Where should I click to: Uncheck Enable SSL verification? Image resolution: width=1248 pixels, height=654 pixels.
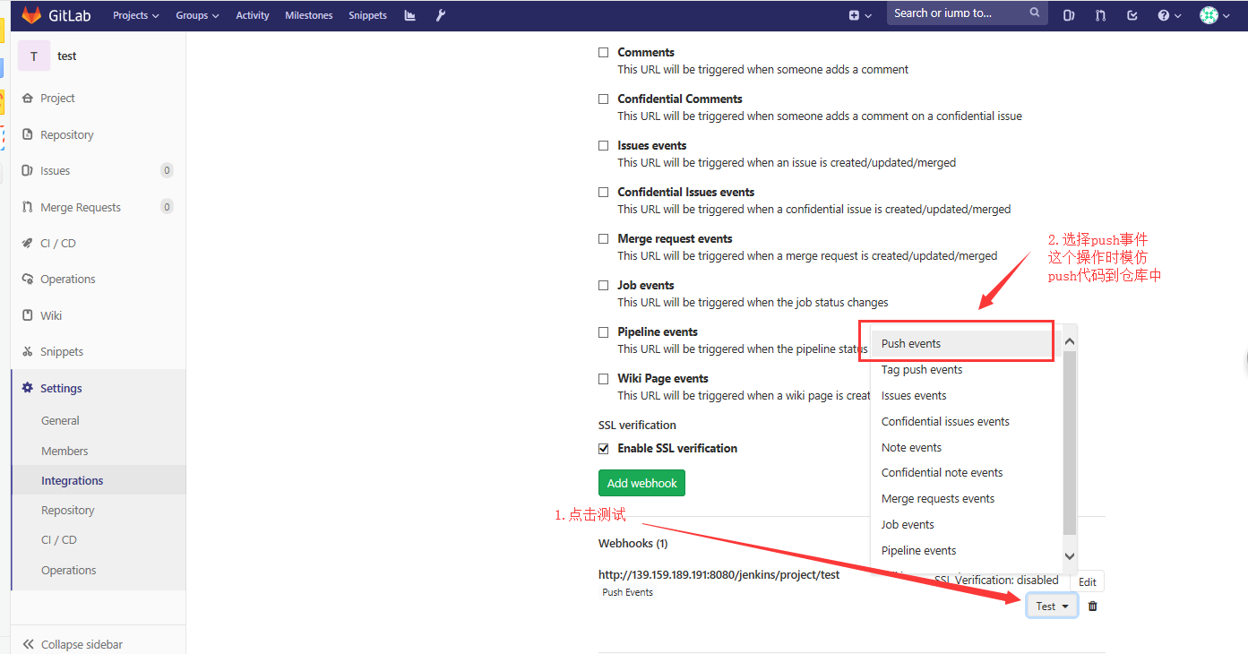604,449
